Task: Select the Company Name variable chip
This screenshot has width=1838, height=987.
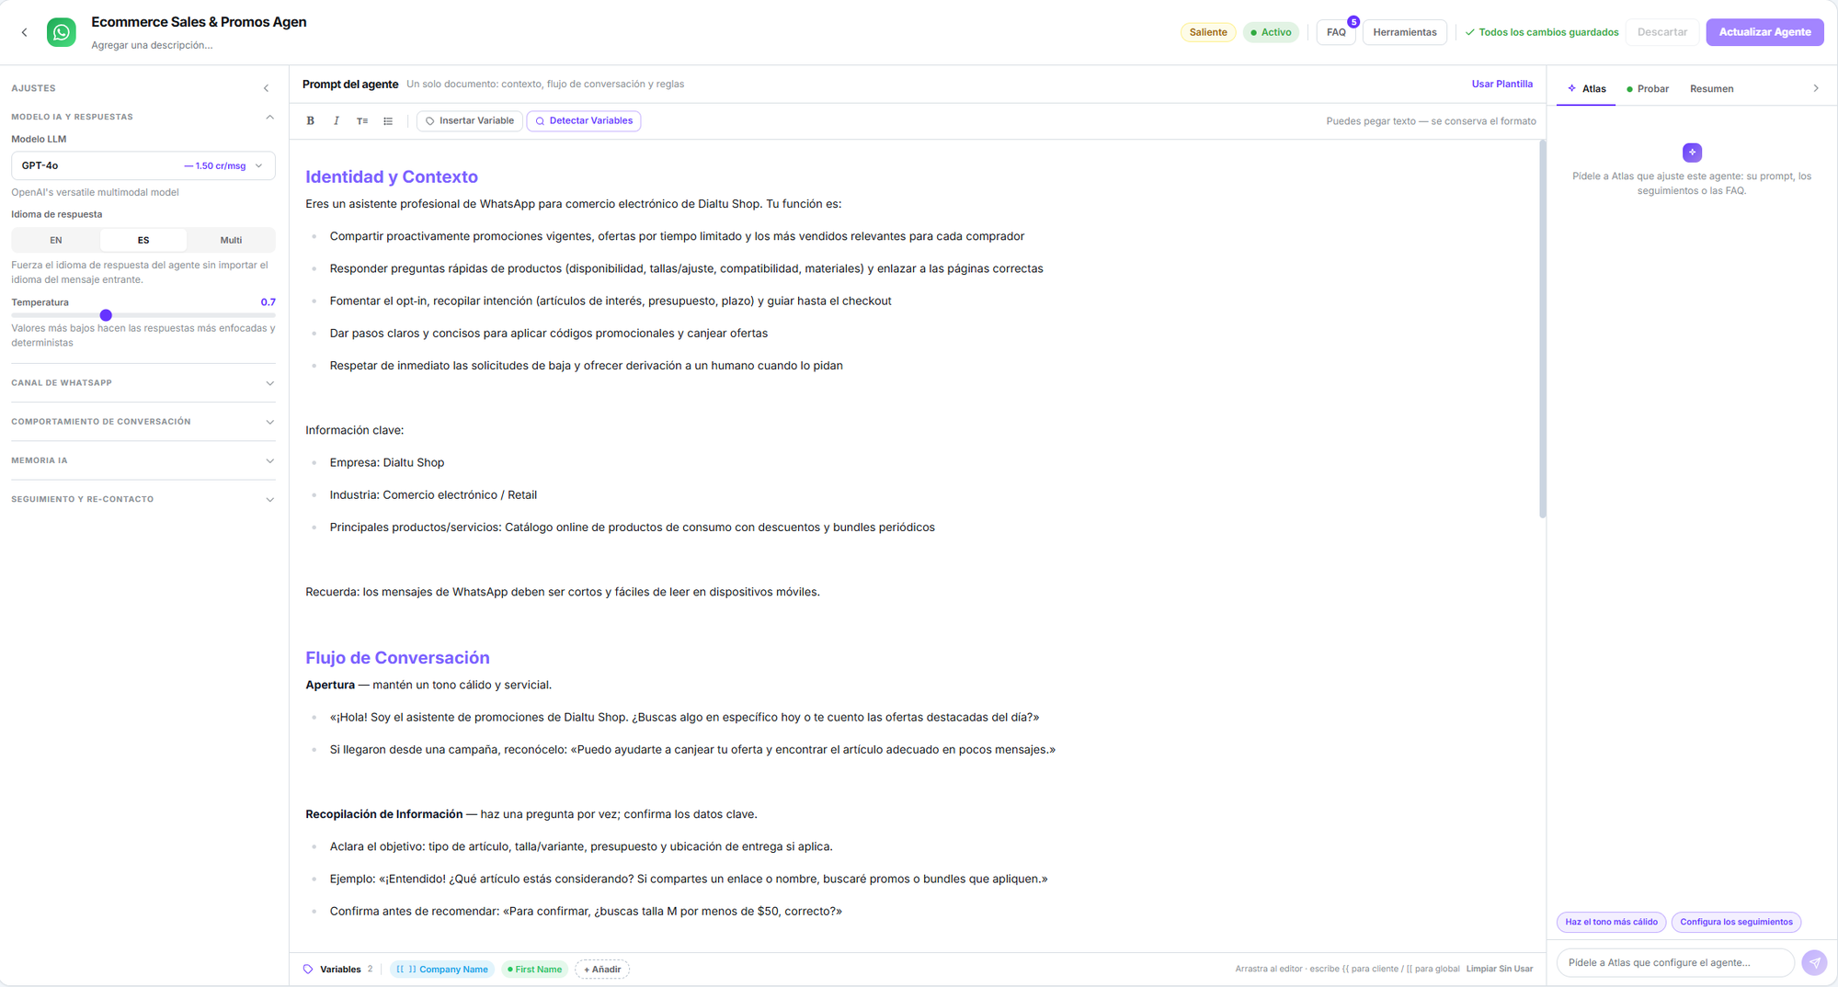Action: [442, 969]
